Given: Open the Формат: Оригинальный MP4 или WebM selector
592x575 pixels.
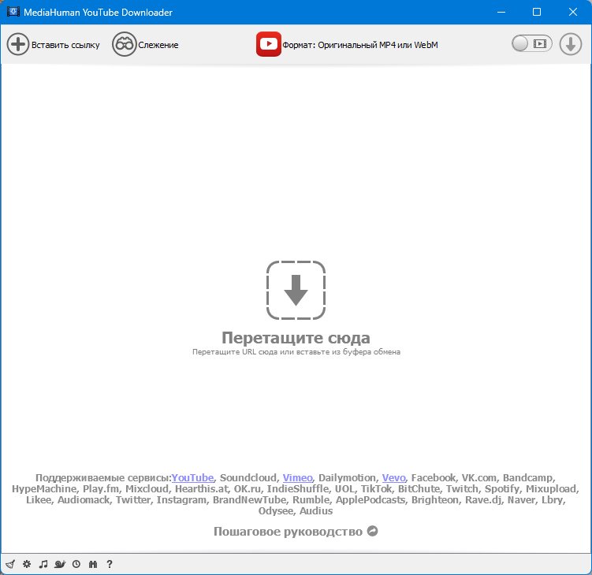Looking at the screenshot, I should pyautogui.click(x=347, y=45).
